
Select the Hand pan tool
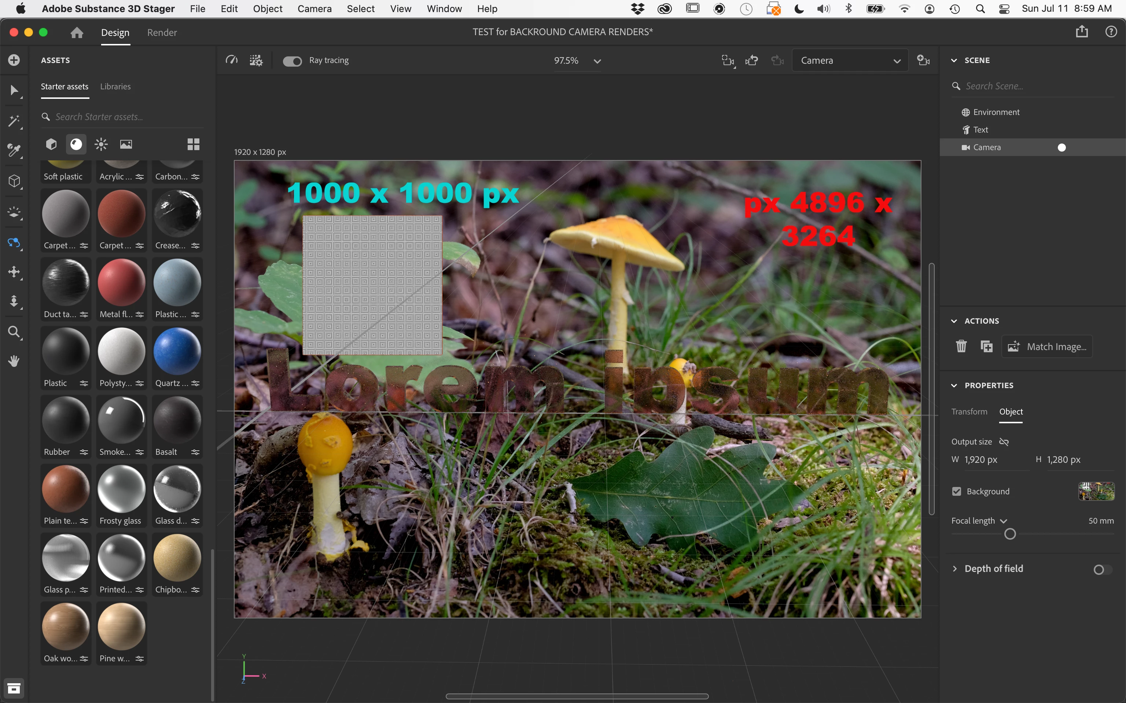14,361
